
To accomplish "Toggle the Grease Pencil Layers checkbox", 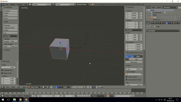I will (x=128, y=53).
